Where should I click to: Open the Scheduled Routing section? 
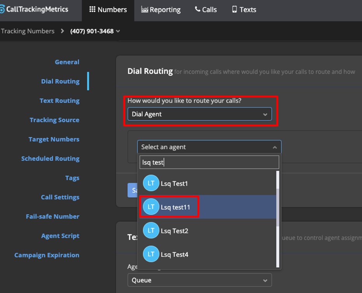pos(50,159)
